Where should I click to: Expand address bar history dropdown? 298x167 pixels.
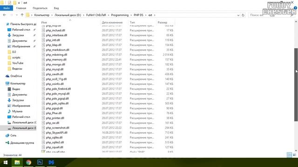point(238,15)
